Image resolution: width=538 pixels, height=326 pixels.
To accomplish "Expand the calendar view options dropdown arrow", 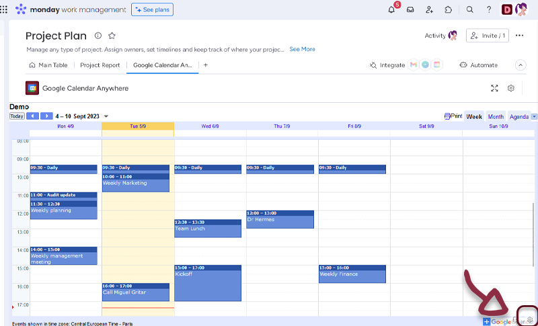I will tap(534, 116).
